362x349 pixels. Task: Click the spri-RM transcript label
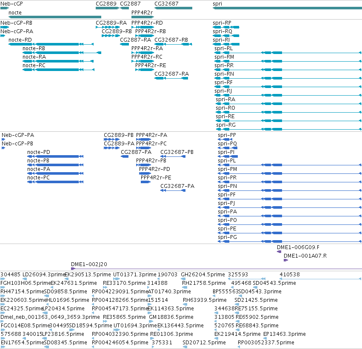pos(224,57)
